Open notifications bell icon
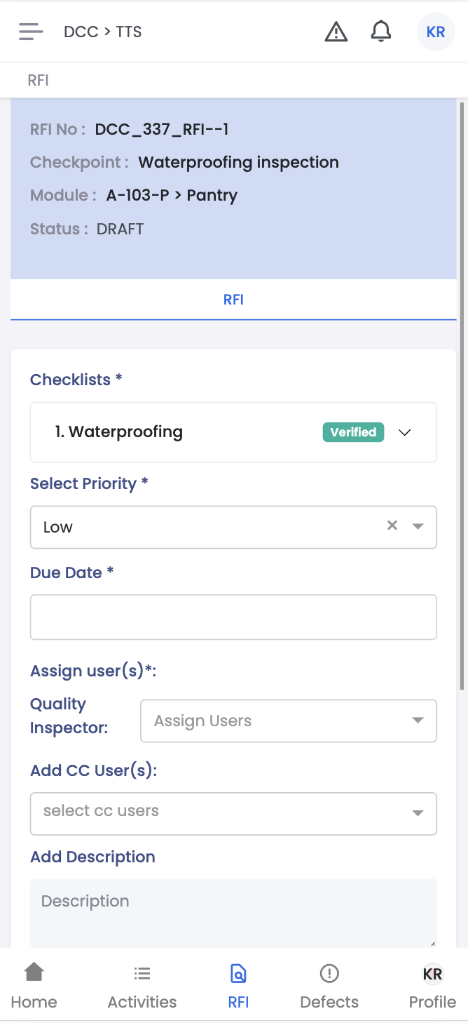The image size is (468, 1023). 380,32
